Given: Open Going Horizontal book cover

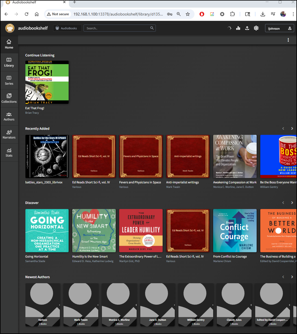Looking at the screenshot, I should [x=47, y=230].
